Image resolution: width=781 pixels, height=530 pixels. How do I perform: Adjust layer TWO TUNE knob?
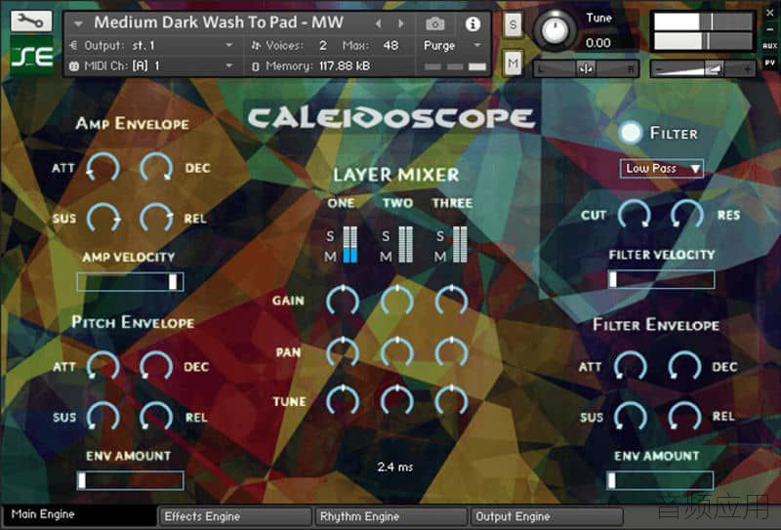(x=397, y=400)
